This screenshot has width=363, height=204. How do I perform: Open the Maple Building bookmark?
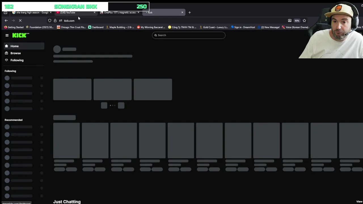tap(120, 27)
